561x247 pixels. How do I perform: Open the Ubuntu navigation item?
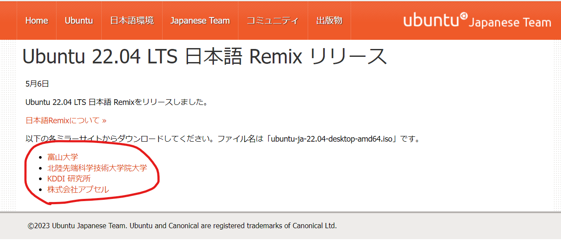[x=79, y=21]
